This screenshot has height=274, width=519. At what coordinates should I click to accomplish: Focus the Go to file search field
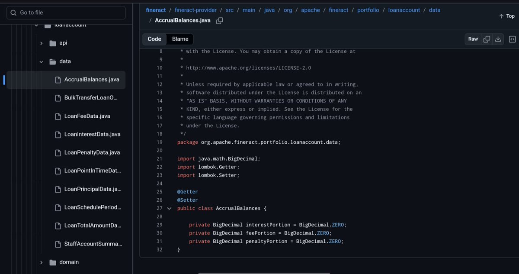point(66,13)
